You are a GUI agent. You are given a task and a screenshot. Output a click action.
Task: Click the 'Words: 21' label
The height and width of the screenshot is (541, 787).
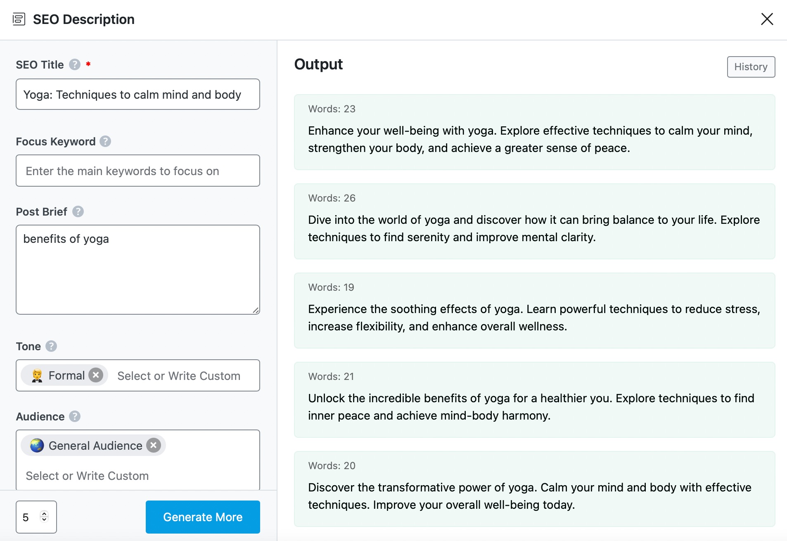(331, 377)
